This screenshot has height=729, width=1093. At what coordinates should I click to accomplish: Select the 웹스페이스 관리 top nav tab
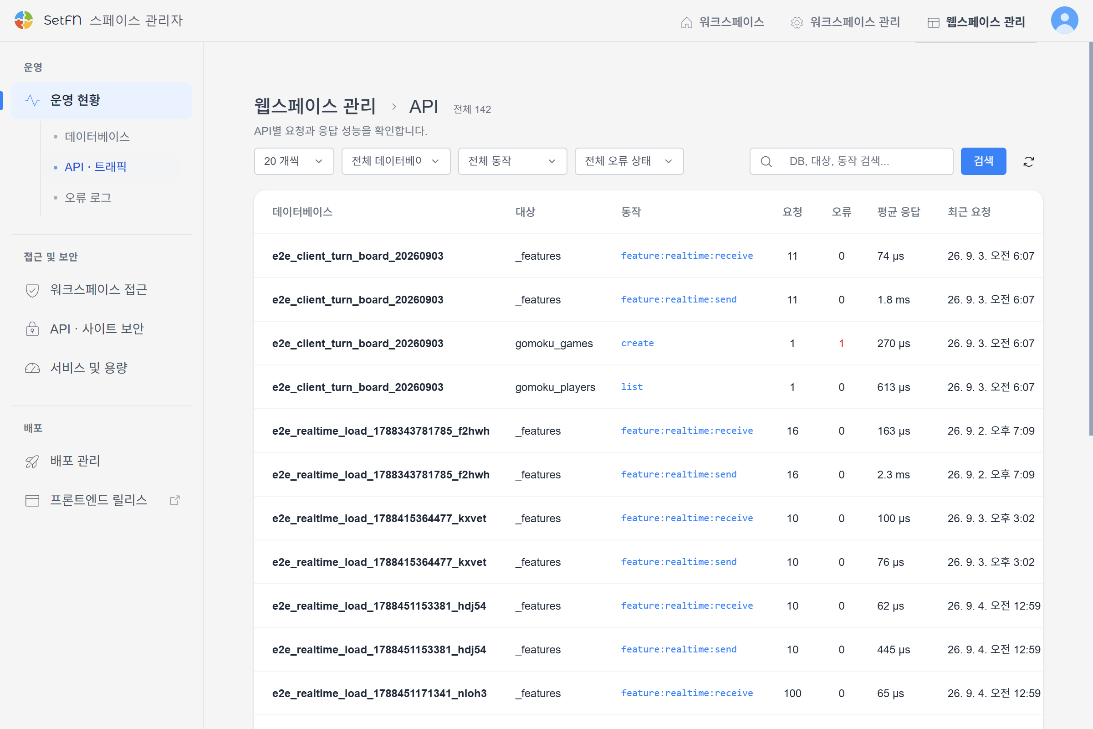[976, 22]
